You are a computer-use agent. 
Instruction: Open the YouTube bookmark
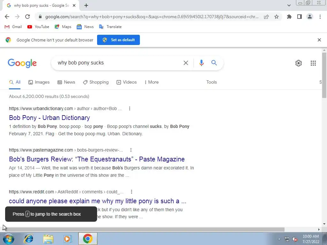click(38, 27)
